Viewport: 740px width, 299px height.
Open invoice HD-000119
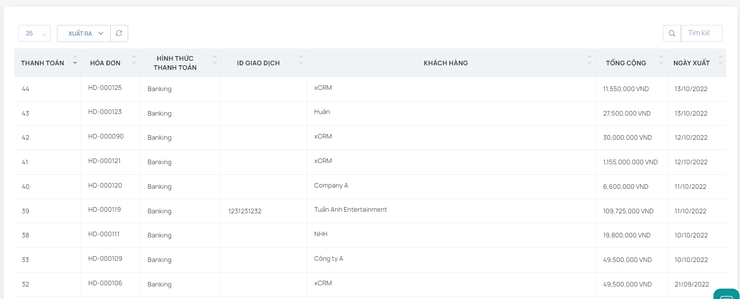(x=104, y=210)
